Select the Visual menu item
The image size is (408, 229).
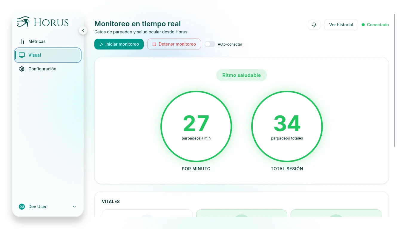[x=48, y=55]
